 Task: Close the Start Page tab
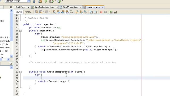[x=29, y=7]
